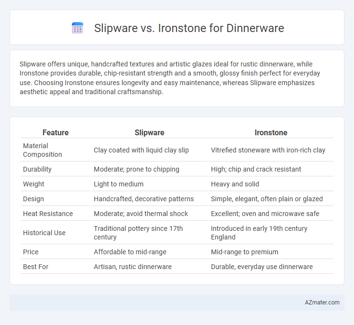Select the cell 'Traditional pottery since 17th century'

click(138, 233)
